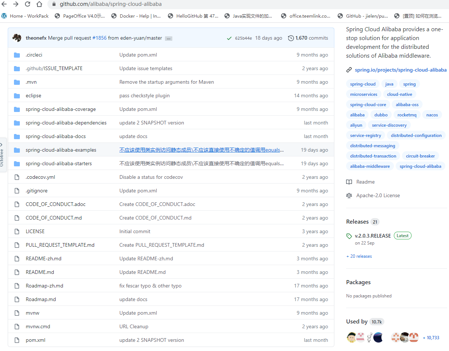The width and height of the screenshot is (449, 351).
Task: Go to the browser home icon
Action: (39, 4)
